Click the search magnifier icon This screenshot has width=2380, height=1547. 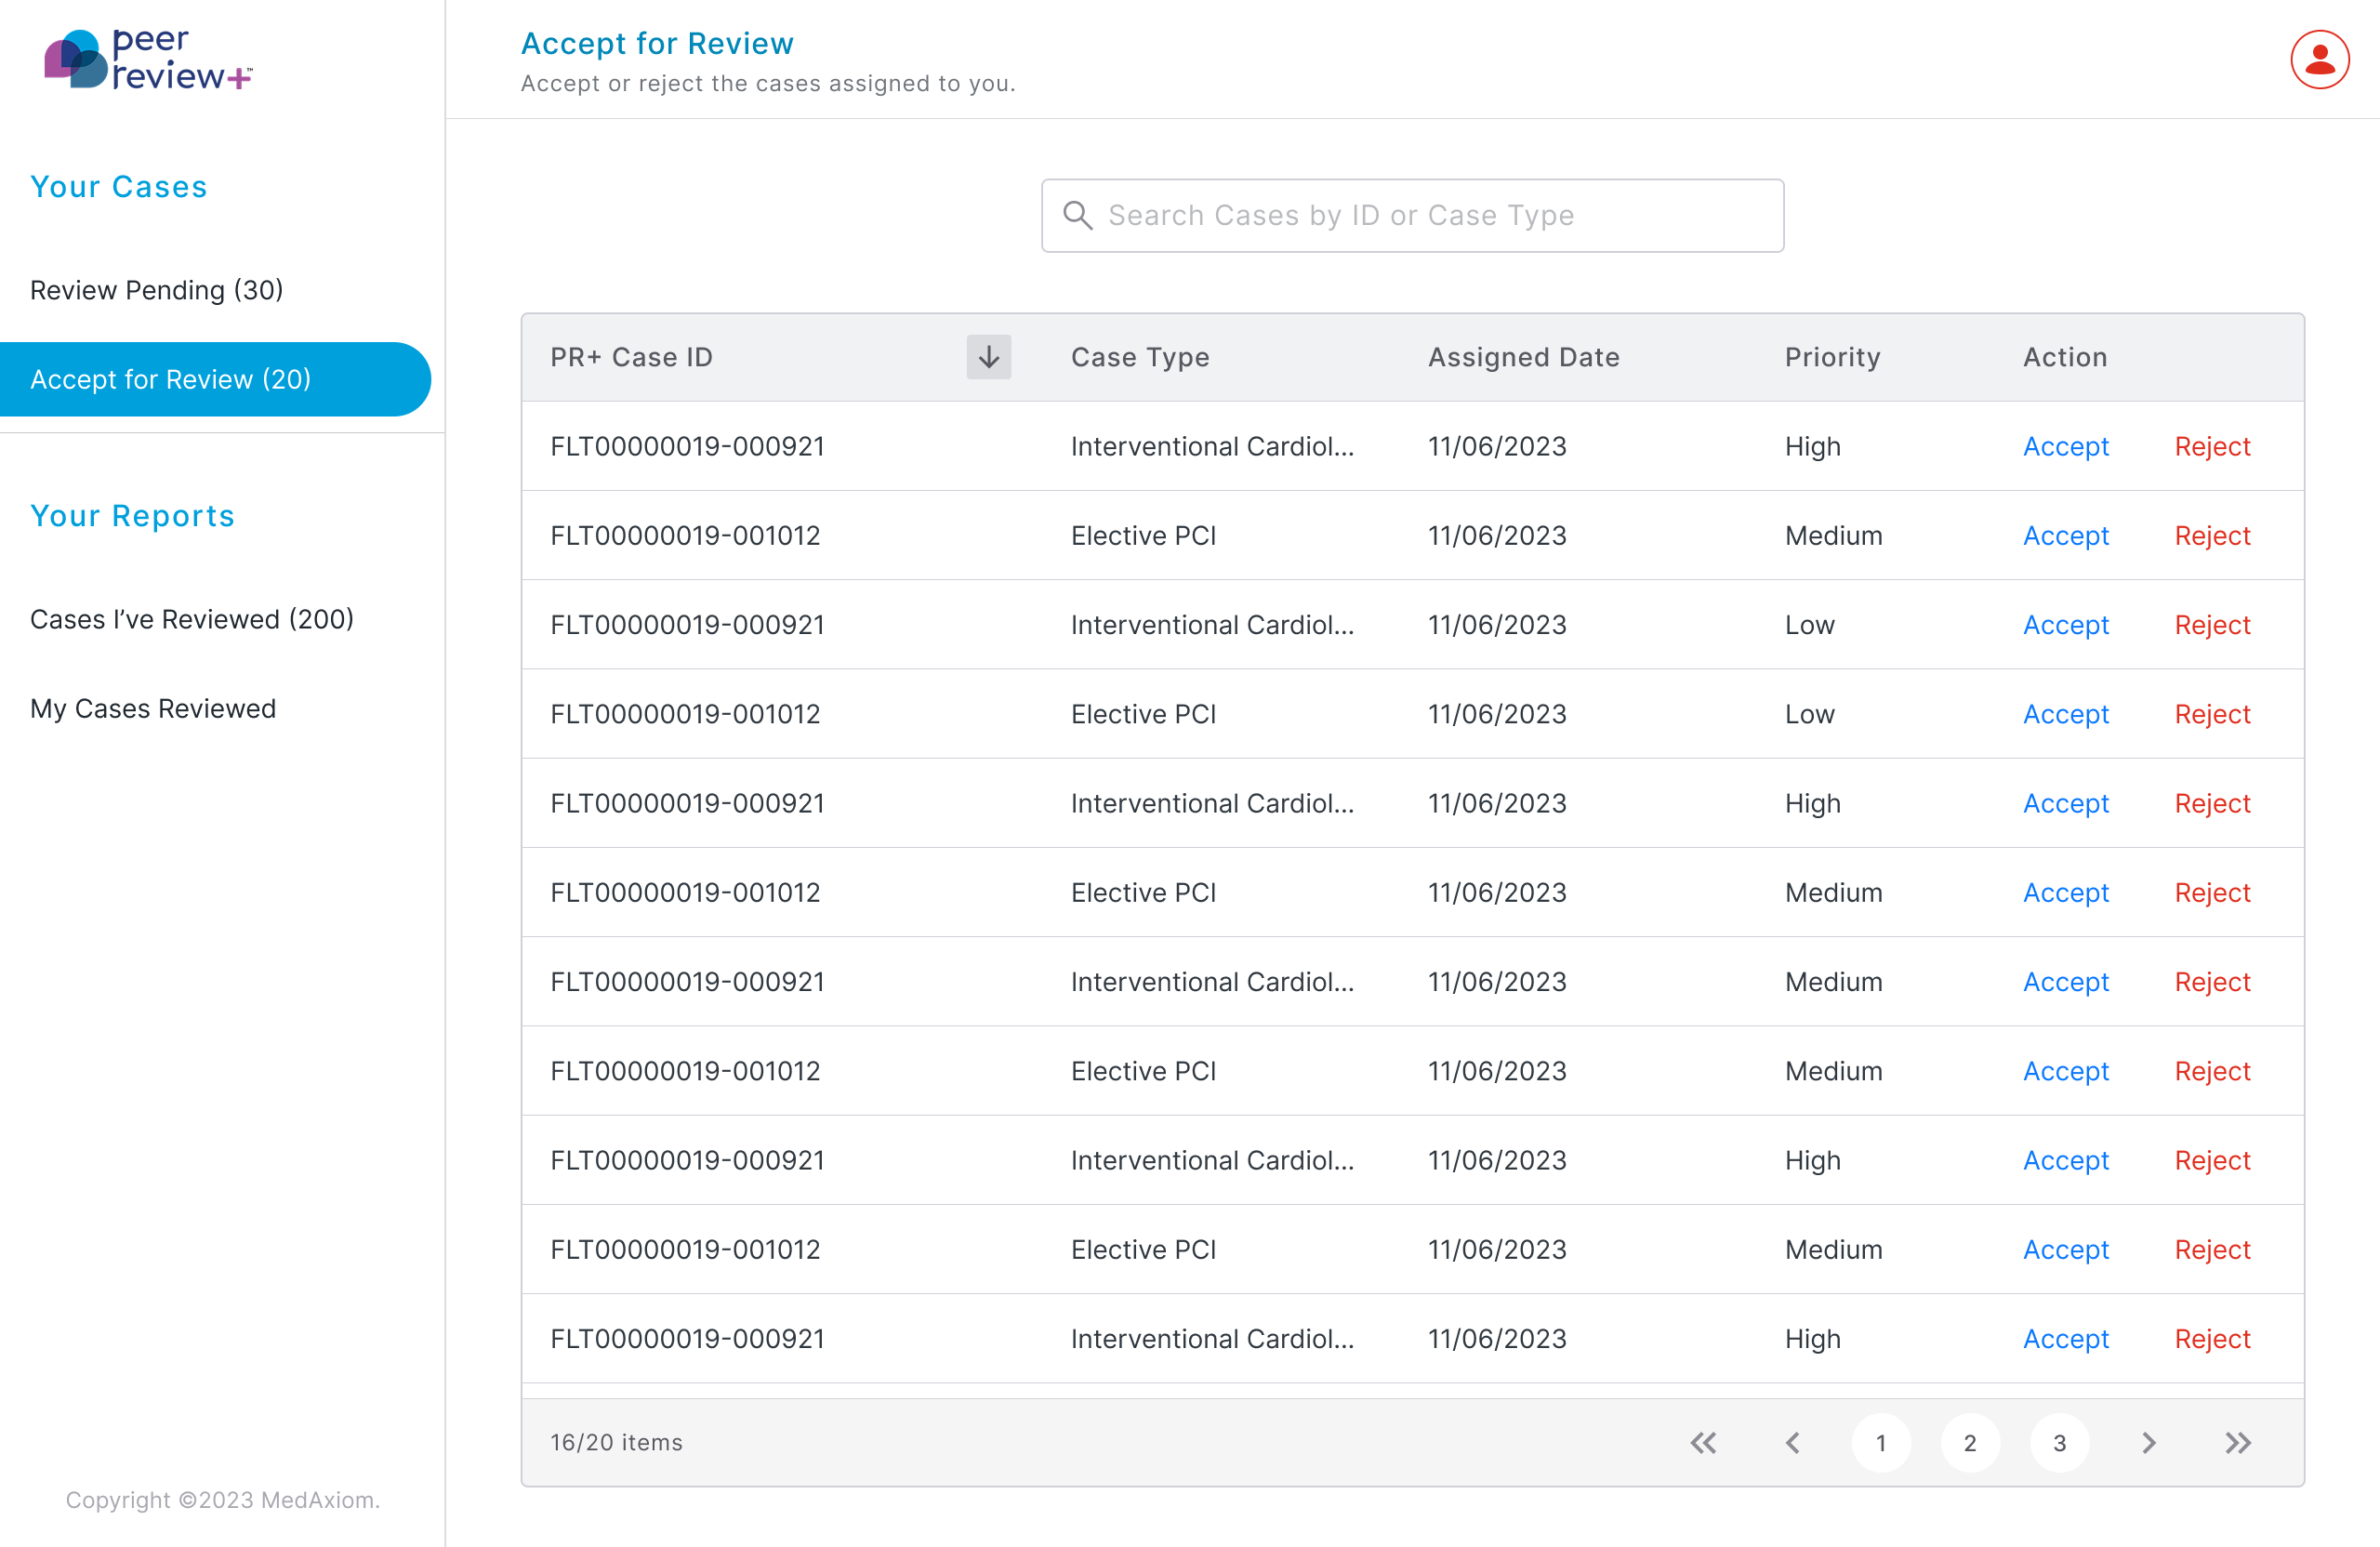[1078, 215]
